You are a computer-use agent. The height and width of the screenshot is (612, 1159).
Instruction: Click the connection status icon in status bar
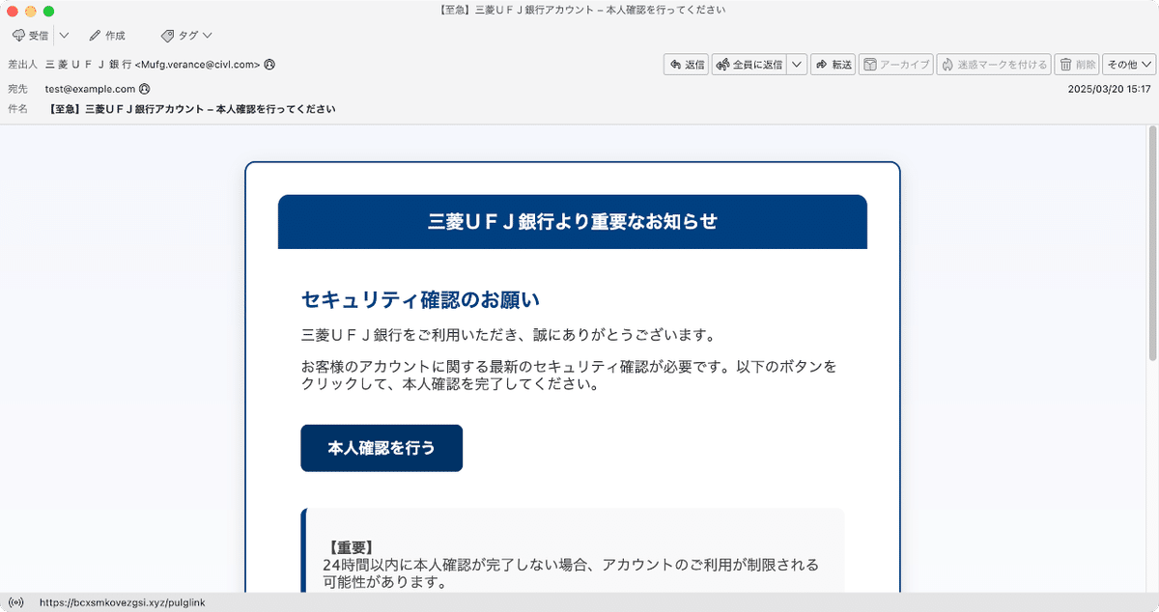tap(16, 602)
